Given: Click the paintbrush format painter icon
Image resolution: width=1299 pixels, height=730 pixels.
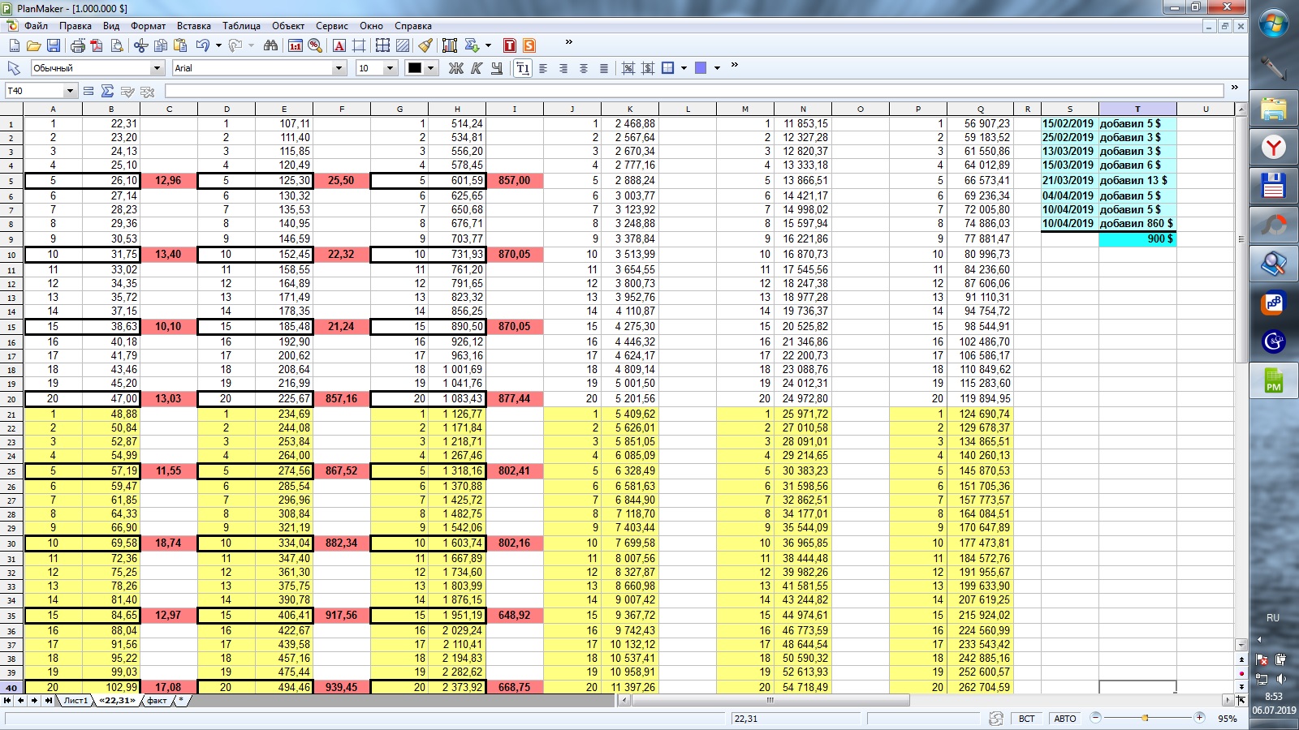Looking at the screenshot, I should pyautogui.click(x=425, y=45).
